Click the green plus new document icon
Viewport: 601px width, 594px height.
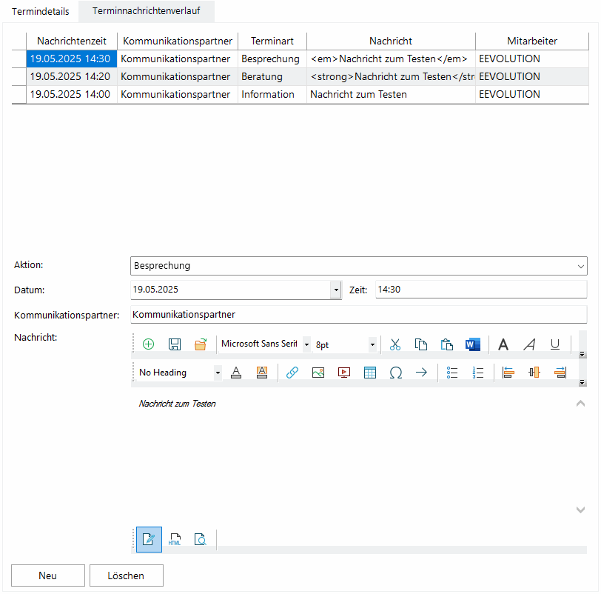coord(148,344)
